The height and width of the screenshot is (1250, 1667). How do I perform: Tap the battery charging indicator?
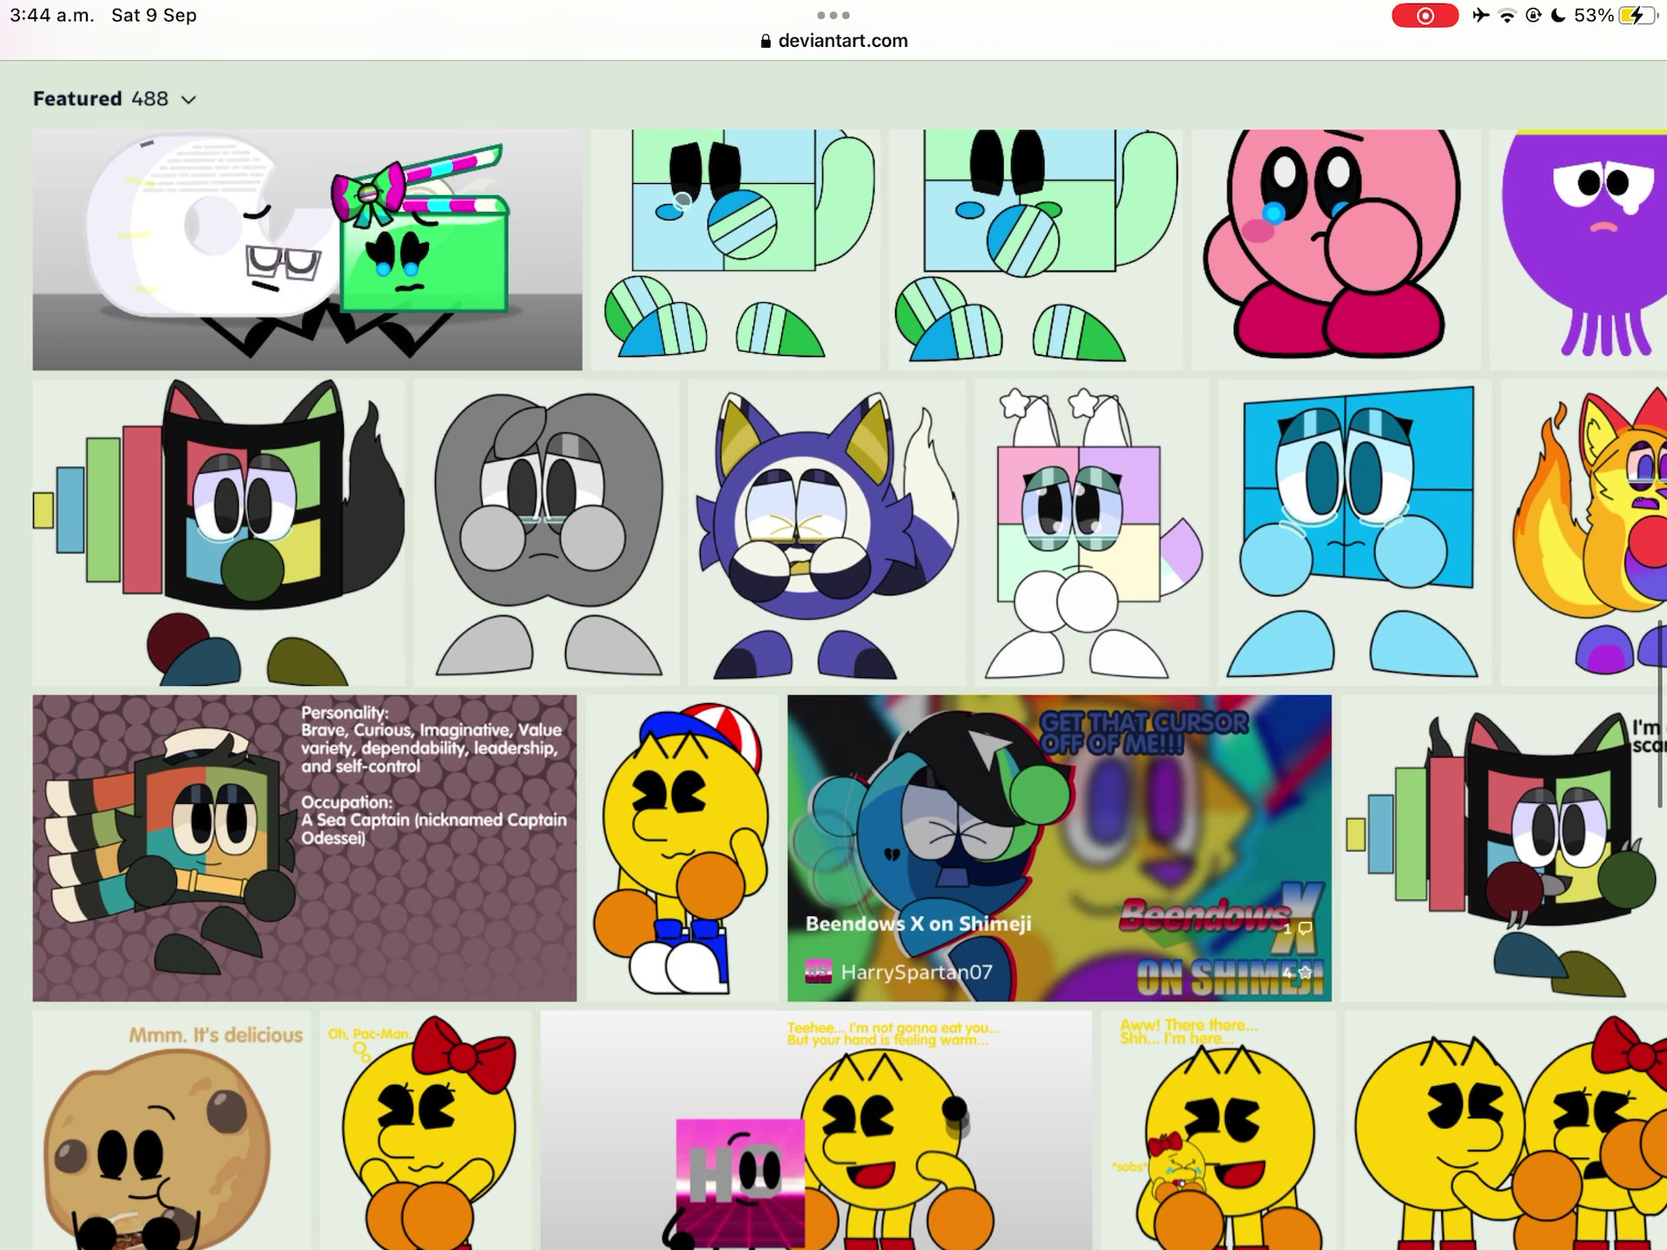point(1638,16)
